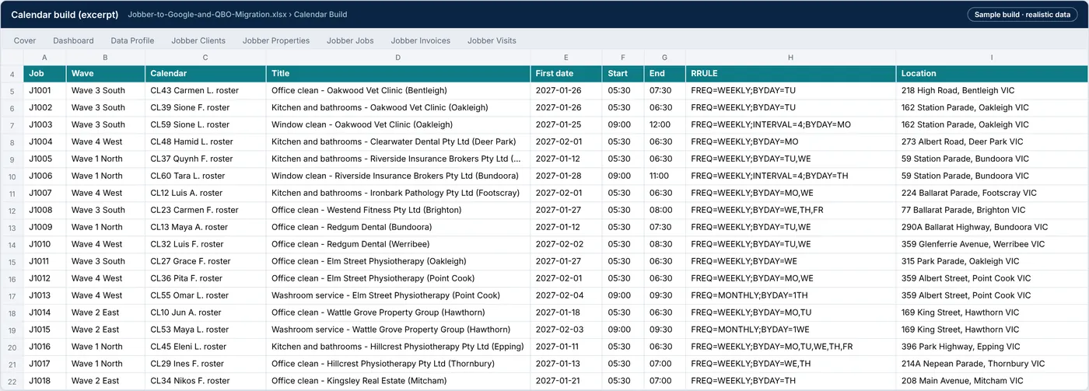Click the Start header cell
Image resolution: width=1089 pixels, height=391 pixels.
pyautogui.click(x=623, y=74)
